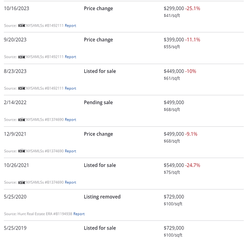
Task: Click Report link under 10/26/2021 listing
Action: pos(70,182)
